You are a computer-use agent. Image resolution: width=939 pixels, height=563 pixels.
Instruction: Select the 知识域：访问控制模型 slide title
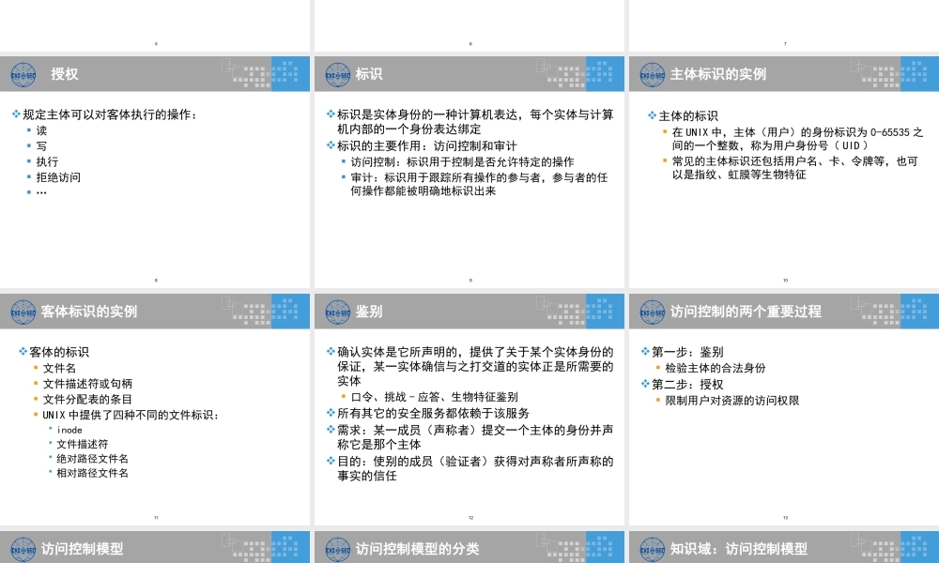(x=738, y=549)
